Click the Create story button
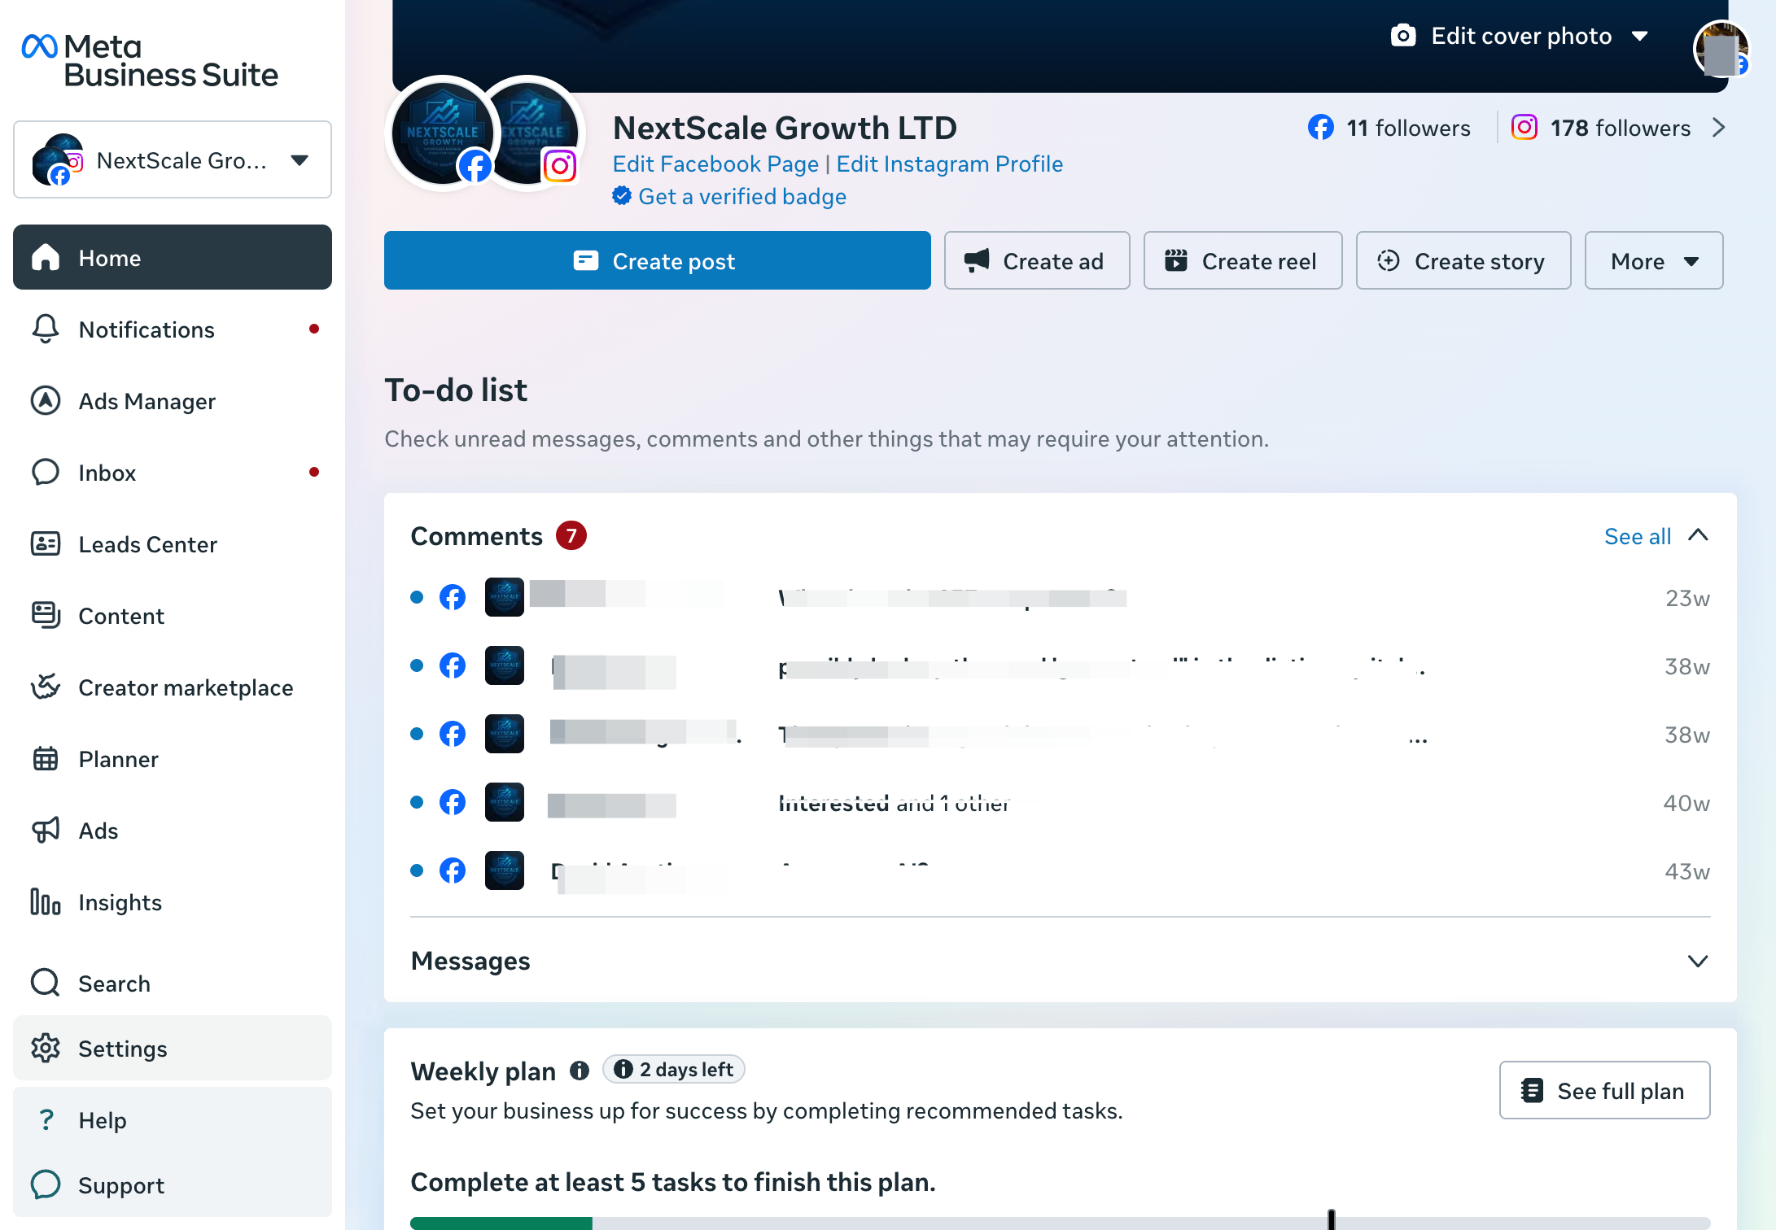The width and height of the screenshot is (1776, 1230). pyautogui.click(x=1463, y=261)
